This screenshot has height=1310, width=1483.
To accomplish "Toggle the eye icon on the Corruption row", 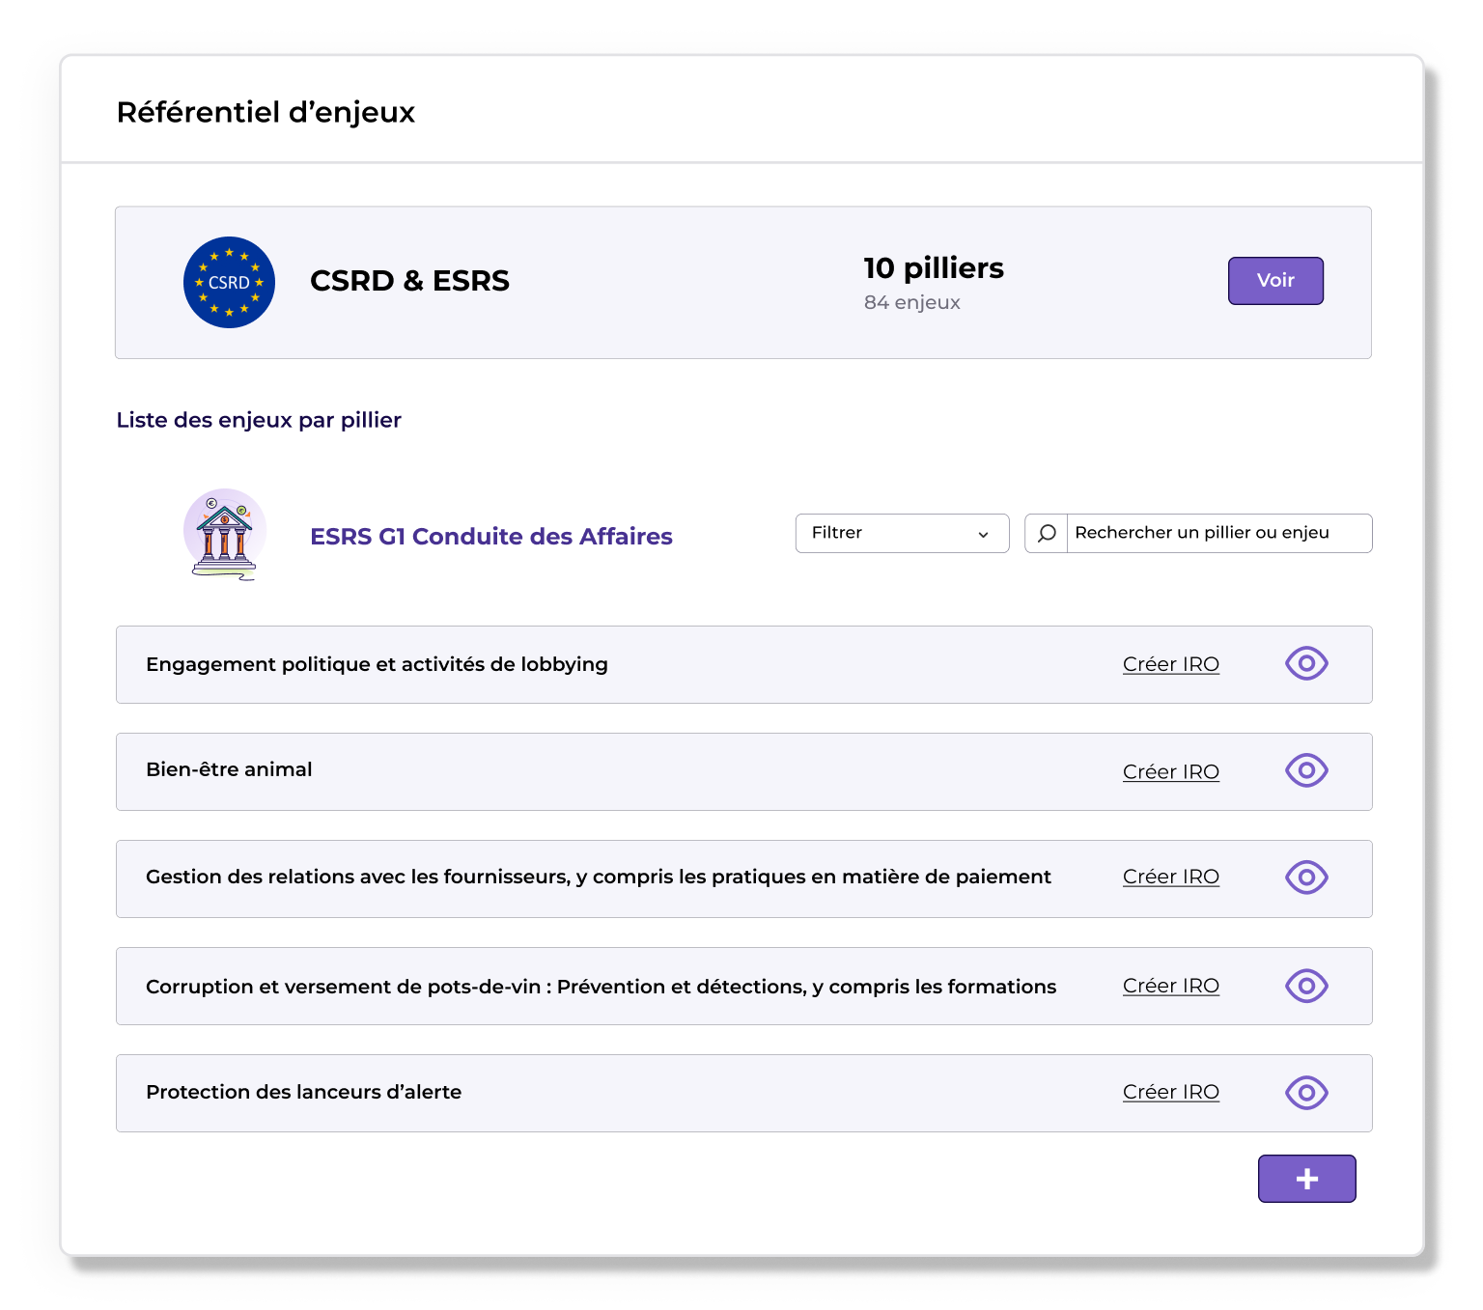I will pyautogui.click(x=1305, y=986).
